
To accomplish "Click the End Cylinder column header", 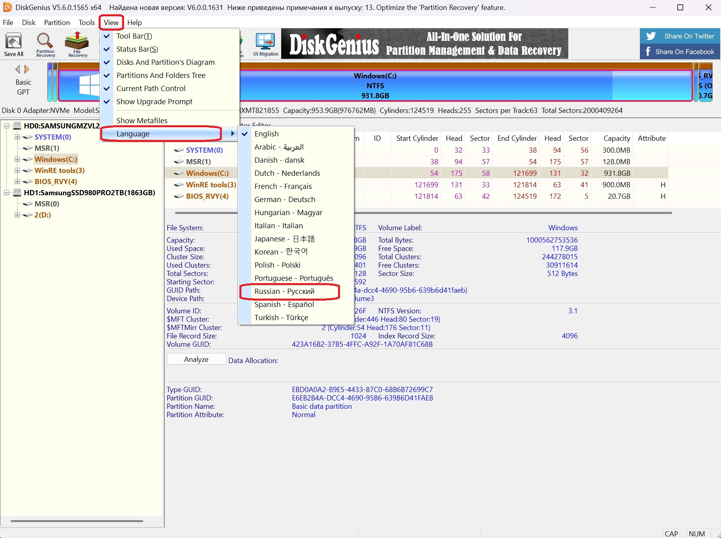I will pos(517,138).
